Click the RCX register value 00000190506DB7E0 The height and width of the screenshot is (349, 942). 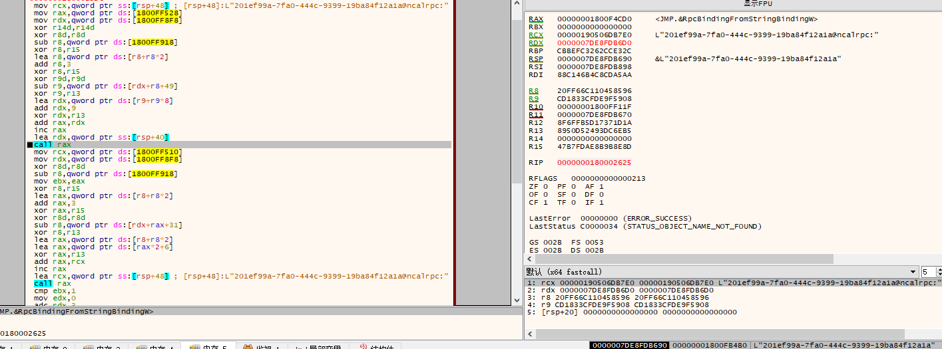click(x=594, y=35)
